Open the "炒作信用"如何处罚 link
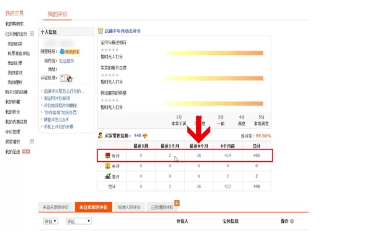 [60, 113]
